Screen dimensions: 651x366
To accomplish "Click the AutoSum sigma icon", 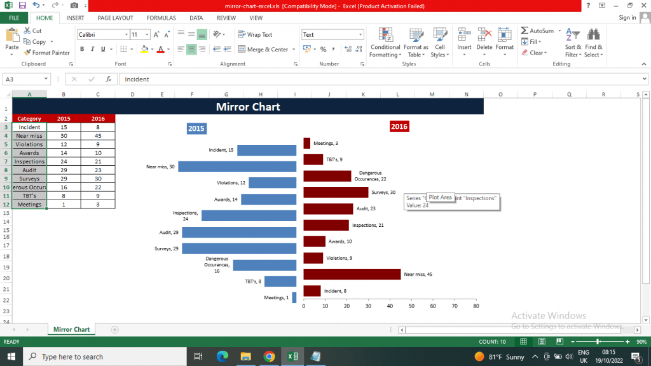I will pos(524,30).
